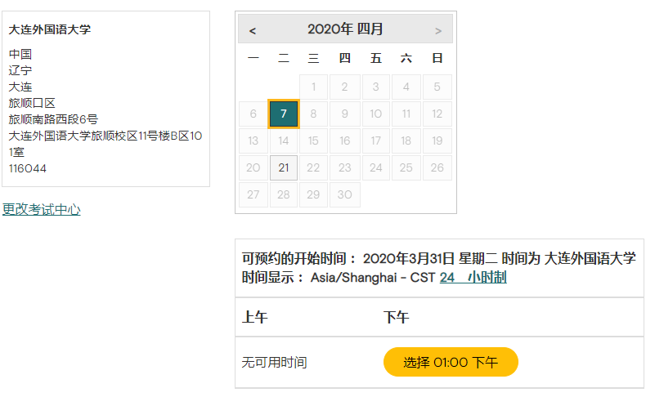The width and height of the screenshot is (646, 406).
Task: Choose the 选择 01:00 下午 time slot
Action: coord(451,362)
